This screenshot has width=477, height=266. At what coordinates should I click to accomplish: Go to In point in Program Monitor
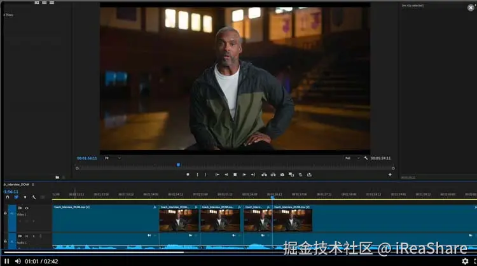[218, 175]
